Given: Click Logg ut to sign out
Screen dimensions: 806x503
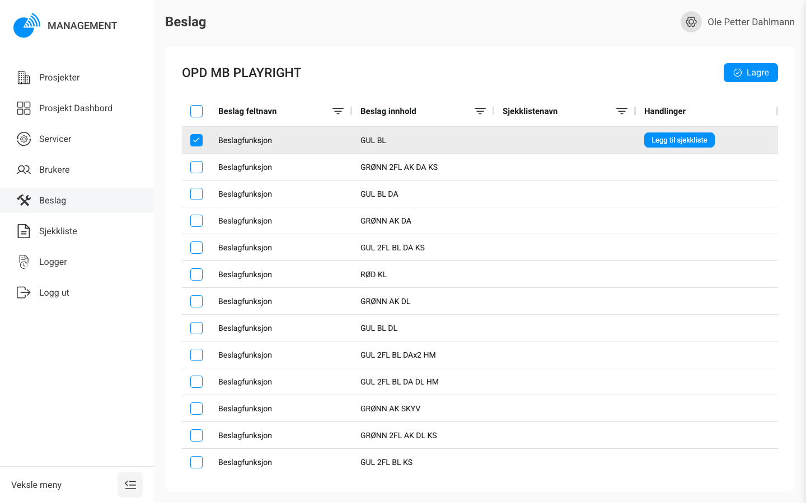Looking at the screenshot, I should (x=77, y=293).
